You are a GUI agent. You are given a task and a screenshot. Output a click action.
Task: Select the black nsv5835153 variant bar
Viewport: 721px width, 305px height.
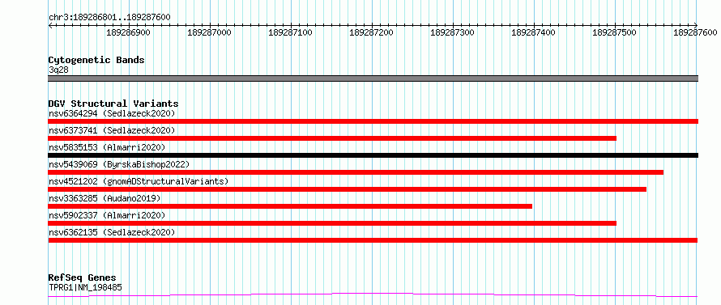[x=373, y=155]
